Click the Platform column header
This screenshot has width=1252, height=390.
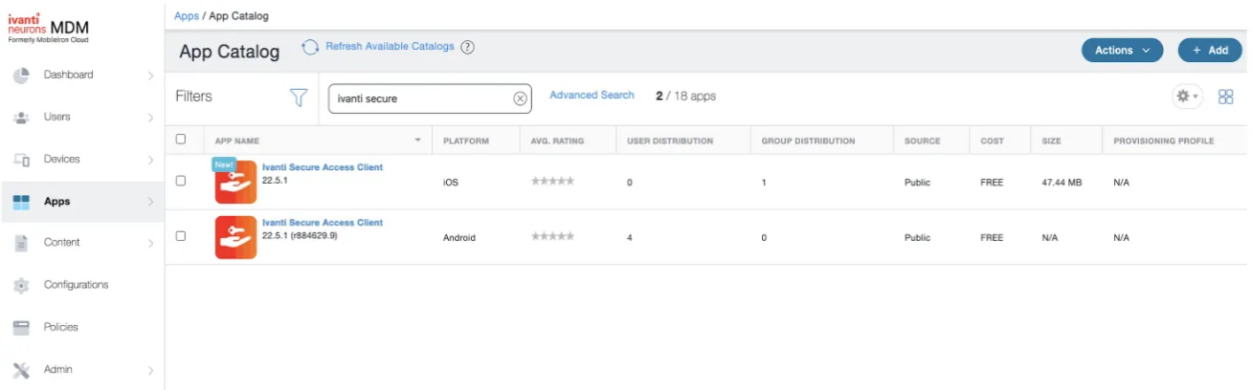466,141
